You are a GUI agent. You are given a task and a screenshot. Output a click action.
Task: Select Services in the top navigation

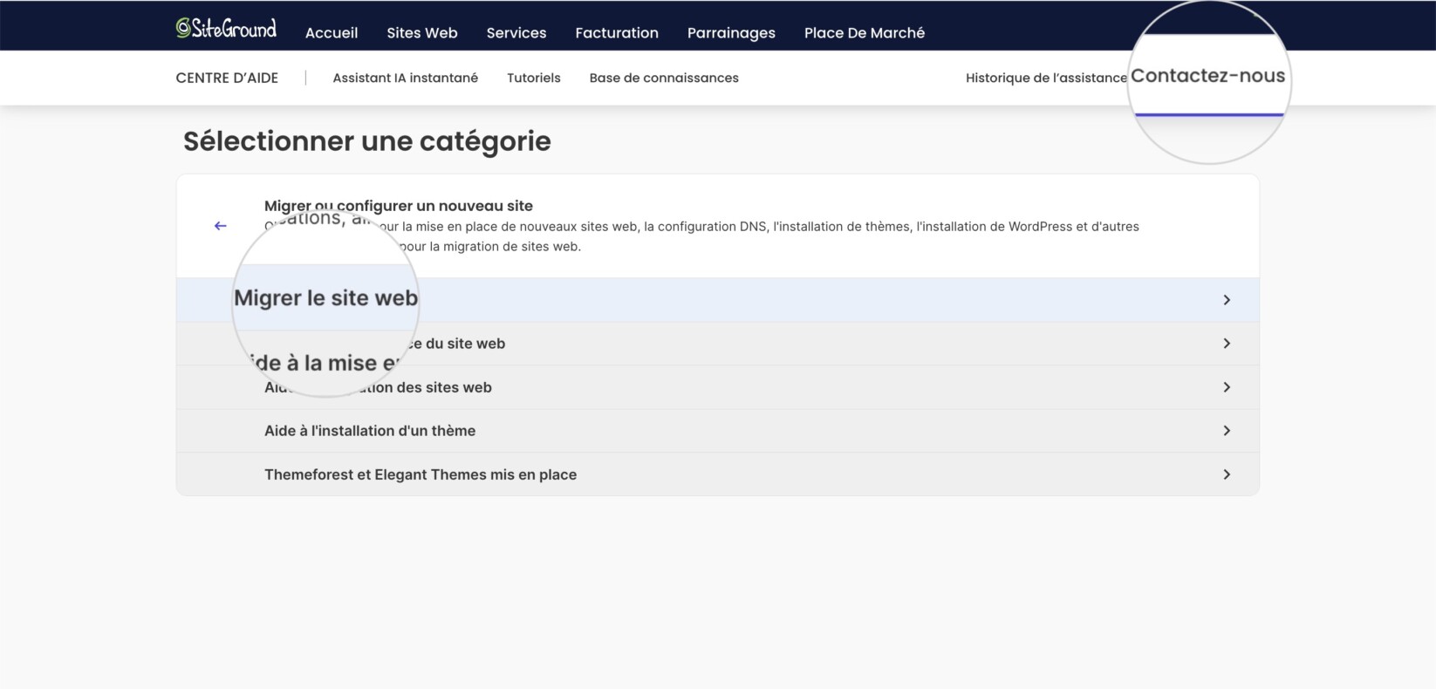[516, 33]
